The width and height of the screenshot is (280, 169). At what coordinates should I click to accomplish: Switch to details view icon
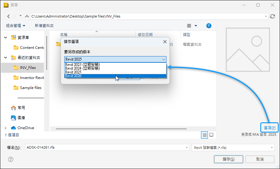[204, 135]
